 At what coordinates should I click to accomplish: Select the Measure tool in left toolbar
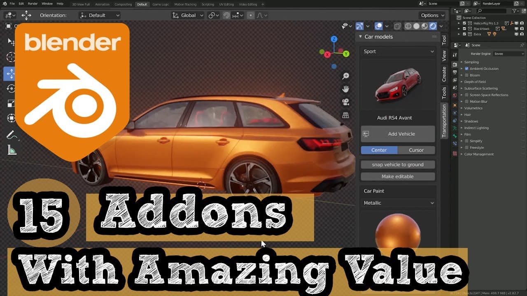tap(11, 150)
